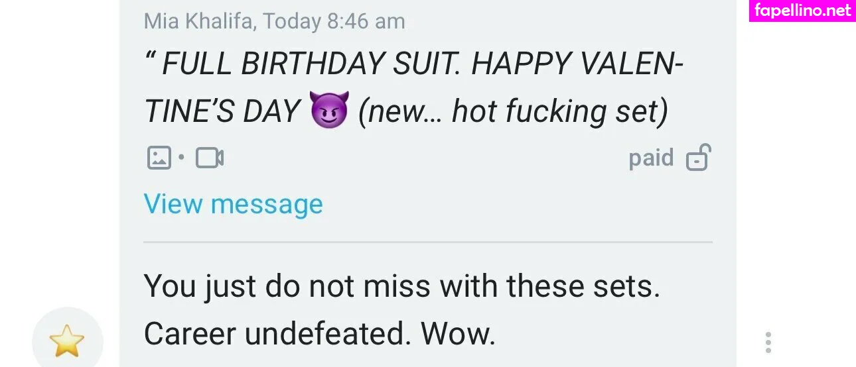This screenshot has width=856, height=367.
Task: Click the open padlock icon beside paid
Action: click(698, 158)
